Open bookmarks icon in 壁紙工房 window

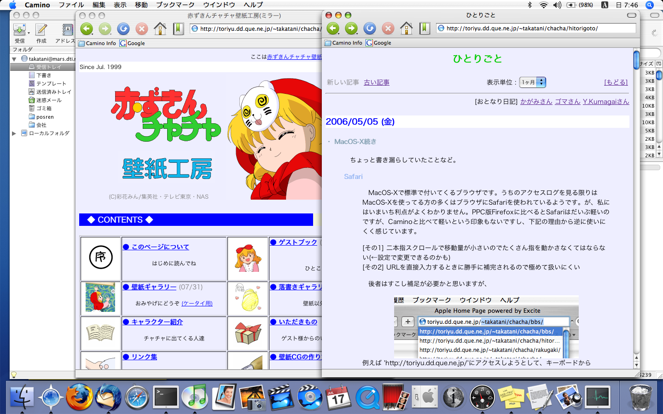tap(178, 29)
